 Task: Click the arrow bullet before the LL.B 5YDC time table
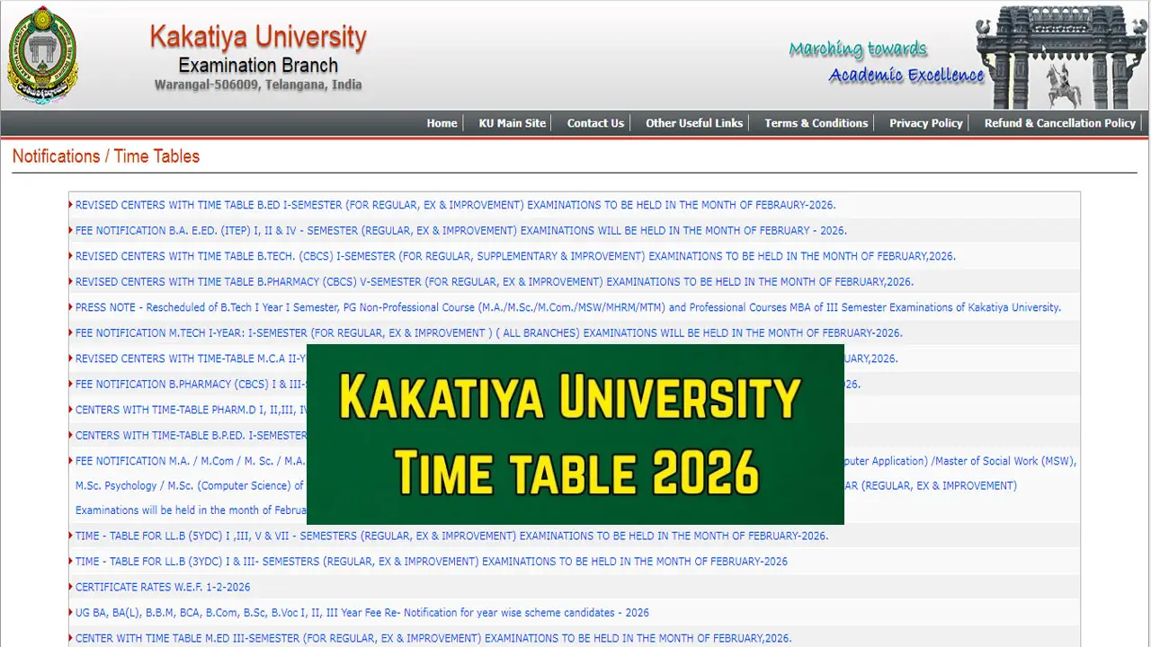point(71,536)
